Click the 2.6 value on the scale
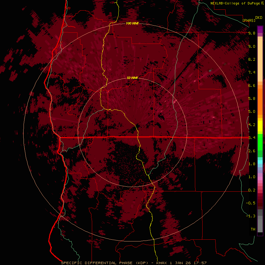Screen dimensions: 265x265 click(x=252, y=151)
